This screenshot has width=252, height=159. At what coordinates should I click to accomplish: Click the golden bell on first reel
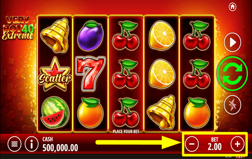55,35
